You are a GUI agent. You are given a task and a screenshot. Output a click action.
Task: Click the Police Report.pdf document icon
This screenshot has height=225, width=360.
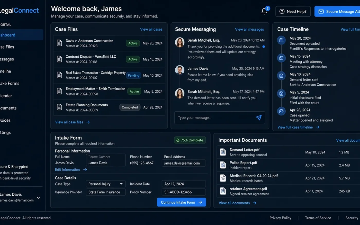coord(223,165)
